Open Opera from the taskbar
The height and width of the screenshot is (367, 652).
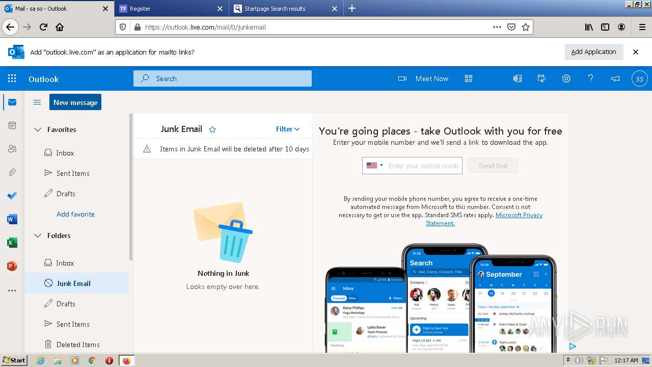(x=109, y=360)
